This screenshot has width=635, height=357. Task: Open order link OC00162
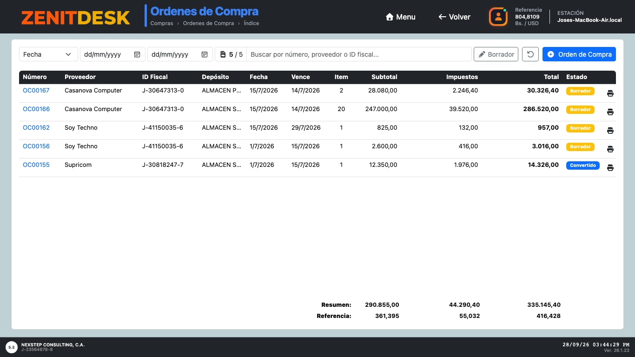[x=36, y=128]
